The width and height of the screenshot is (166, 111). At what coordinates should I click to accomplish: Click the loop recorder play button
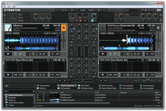tap(85, 20)
